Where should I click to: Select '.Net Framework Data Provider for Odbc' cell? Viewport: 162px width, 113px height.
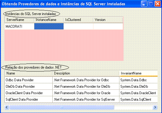(86, 80)
